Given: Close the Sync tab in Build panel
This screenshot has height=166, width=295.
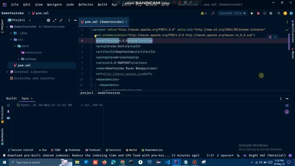Looking at the screenshot, I should pos(32,99).
